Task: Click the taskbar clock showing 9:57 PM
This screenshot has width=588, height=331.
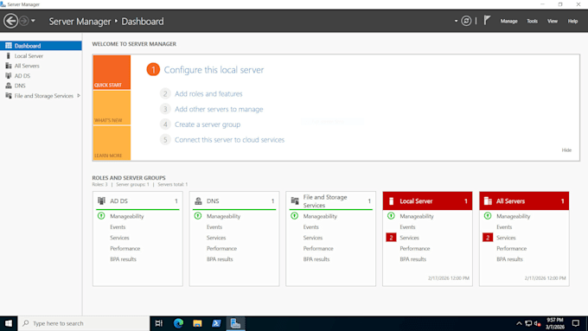Action: click(555, 323)
